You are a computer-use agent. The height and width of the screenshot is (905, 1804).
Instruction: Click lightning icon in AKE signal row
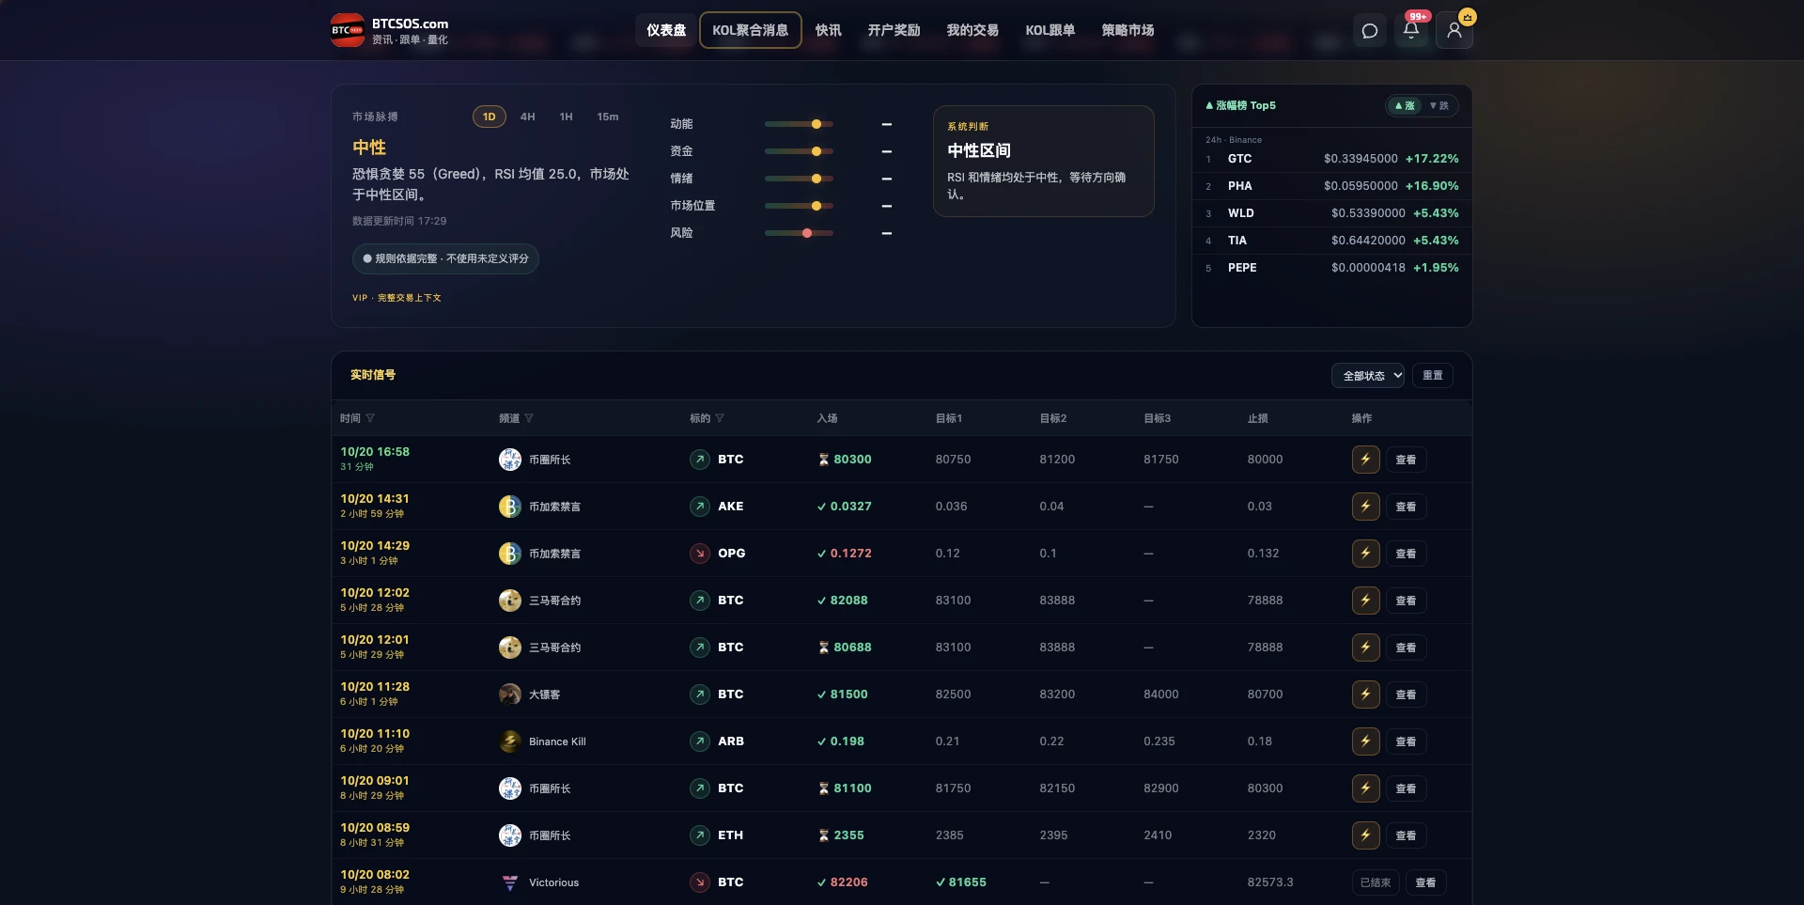click(x=1365, y=507)
